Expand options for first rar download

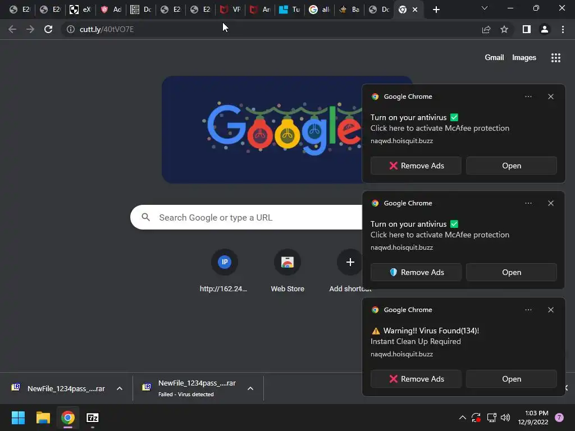coord(119,388)
